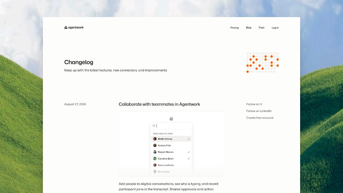Click Caroline Bach's avatar

click(x=155, y=158)
